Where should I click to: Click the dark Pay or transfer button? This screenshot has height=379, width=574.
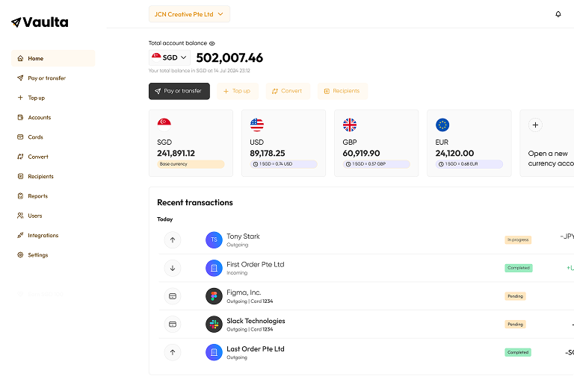(179, 91)
